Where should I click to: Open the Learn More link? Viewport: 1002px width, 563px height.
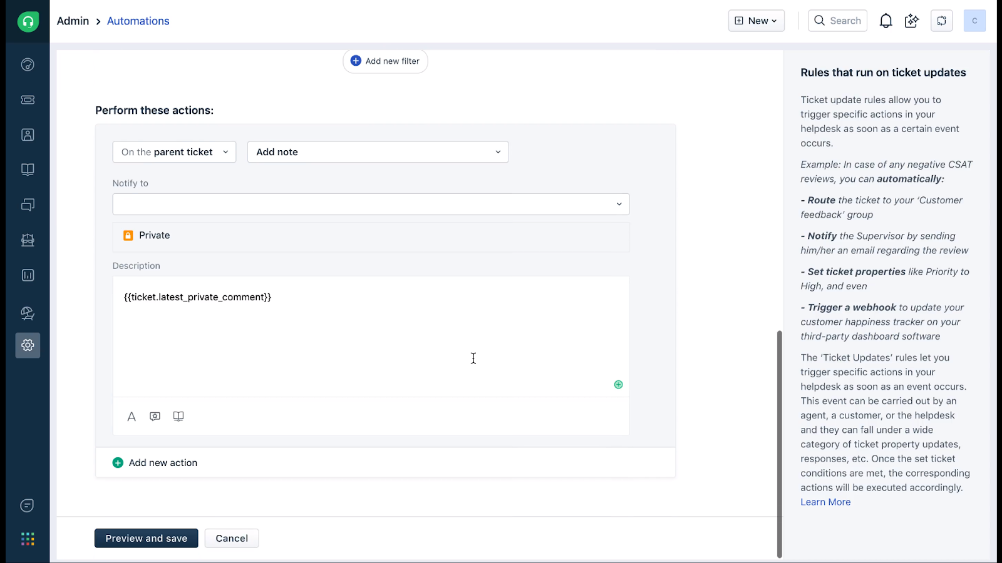point(825,502)
